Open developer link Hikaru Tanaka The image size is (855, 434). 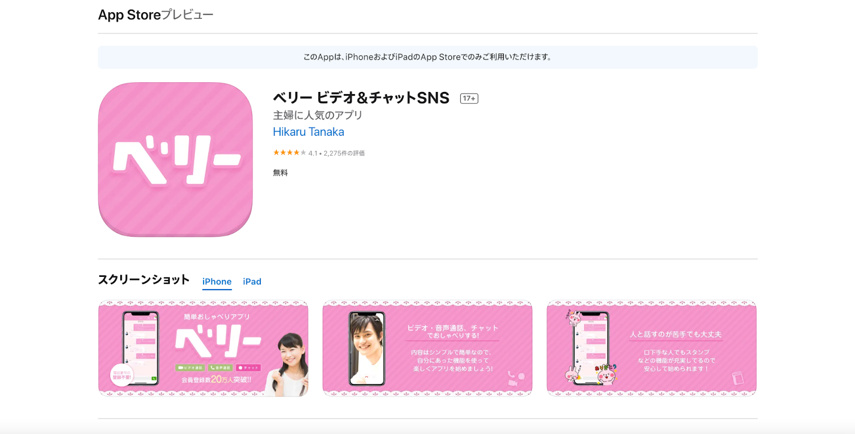pos(308,132)
